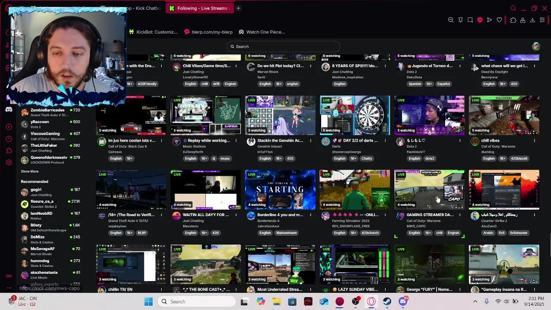Open yRaccoon channel in sidebar
This screenshot has width=551, height=310.
coord(51,124)
